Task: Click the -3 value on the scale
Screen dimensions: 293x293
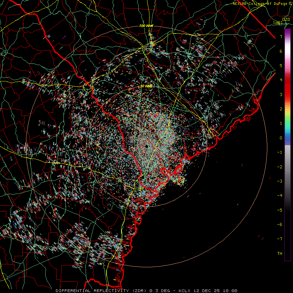Action: click(x=280, y=181)
